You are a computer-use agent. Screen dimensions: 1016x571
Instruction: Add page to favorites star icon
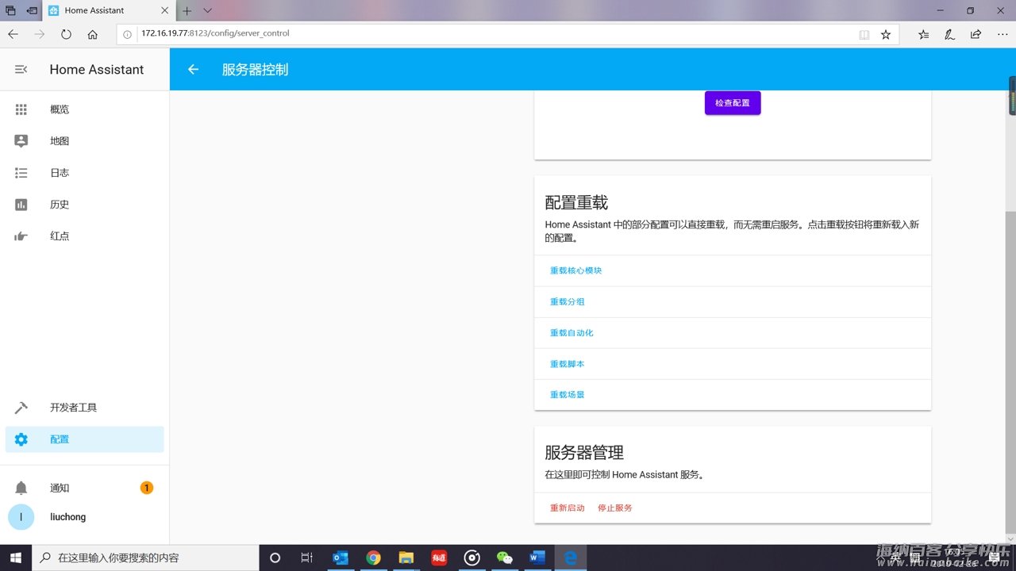[886, 34]
